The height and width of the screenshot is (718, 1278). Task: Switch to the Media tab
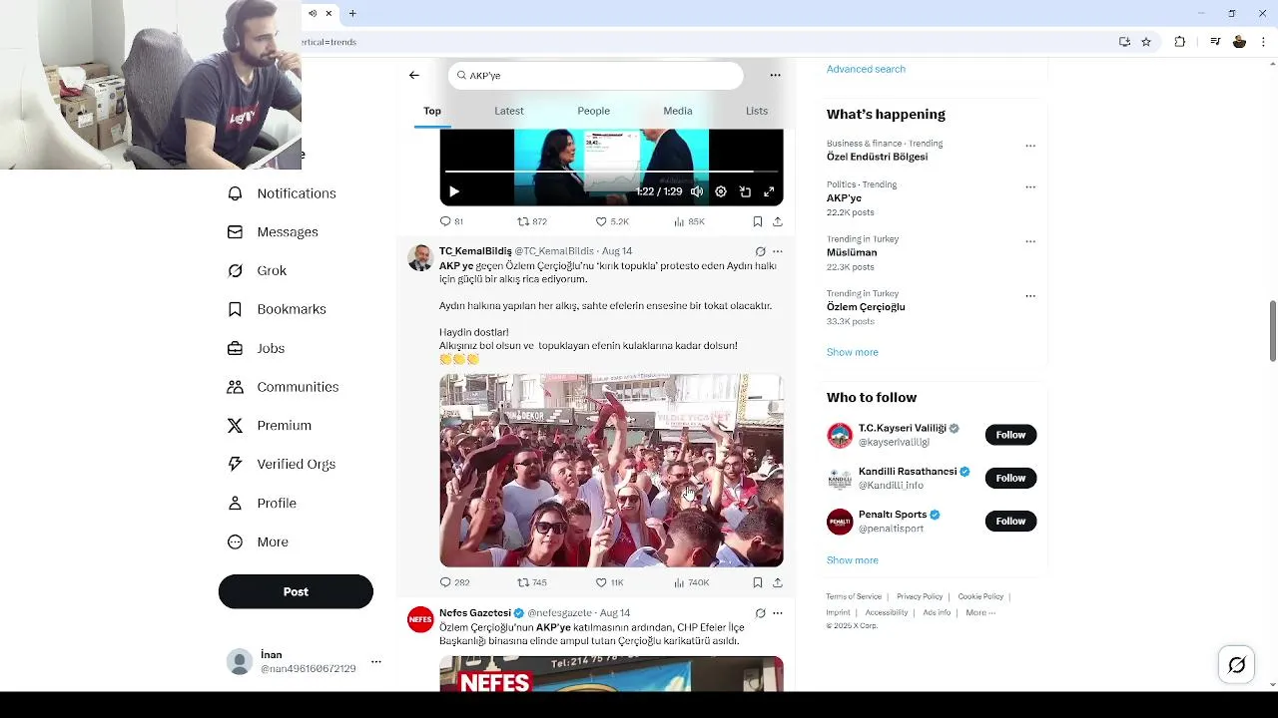click(678, 111)
